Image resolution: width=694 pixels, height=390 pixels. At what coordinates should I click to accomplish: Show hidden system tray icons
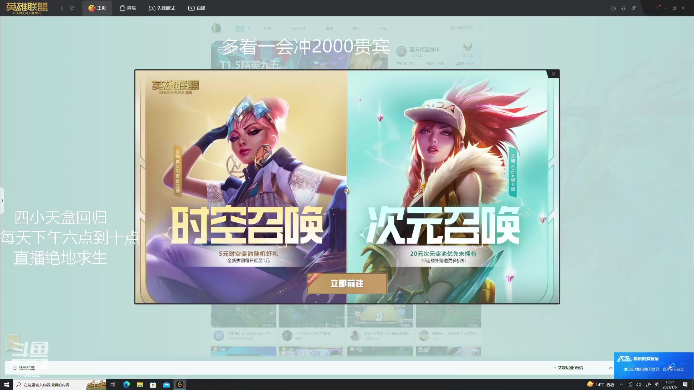[x=621, y=385]
